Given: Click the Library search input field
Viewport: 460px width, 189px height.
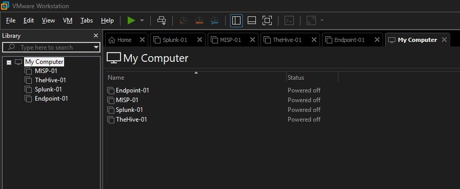Looking at the screenshot, I should [x=51, y=48].
